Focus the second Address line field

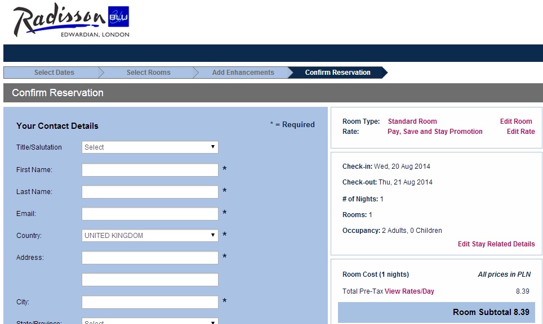point(150,280)
